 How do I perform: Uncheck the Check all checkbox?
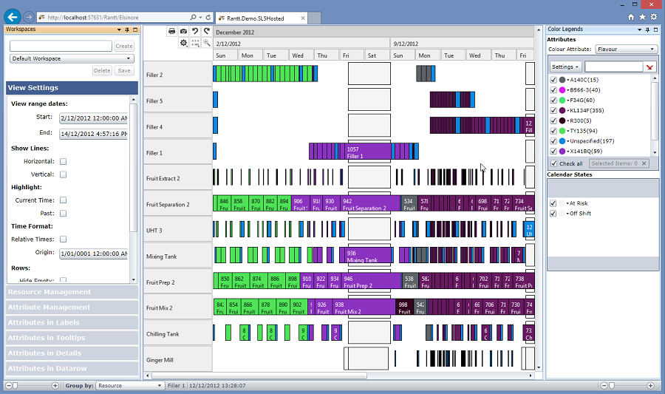click(555, 163)
